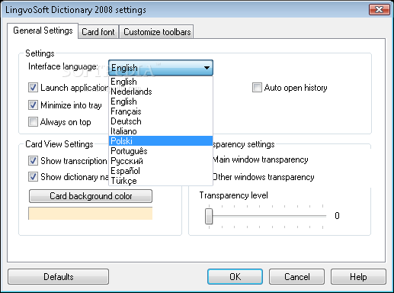The width and height of the screenshot is (394, 293).
Task: Select Русский in the language list
Action: click(161, 161)
